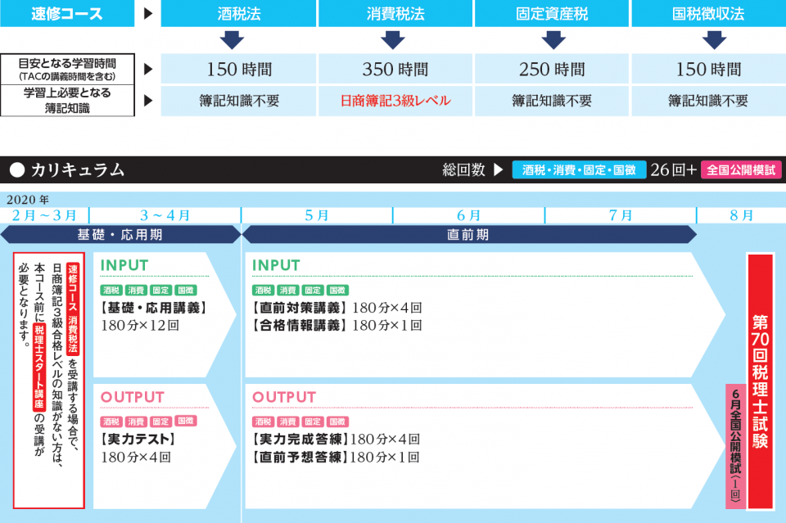Click the blue 酒税・消費・固定・国徴 badge
This screenshot has width=786, height=523.
point(579,170)
